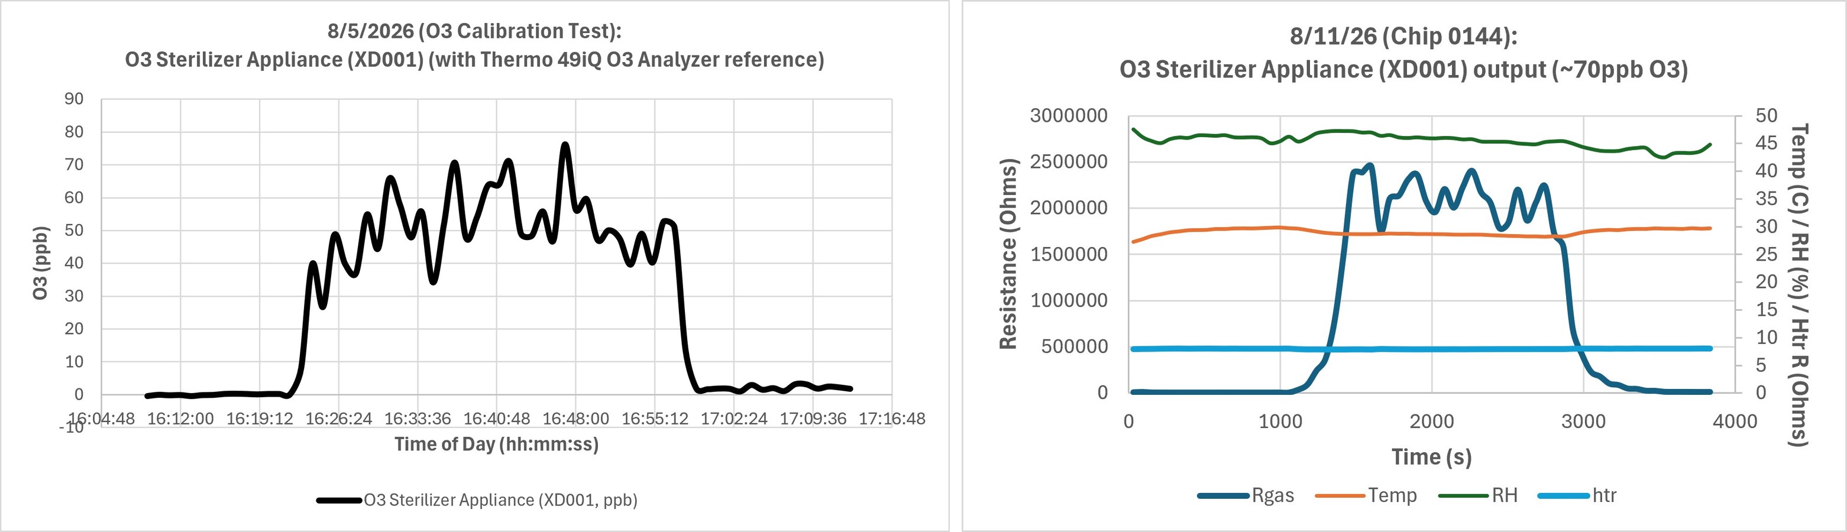Click the "3000000" resistance axis label
Viewport: 1847px width, 532px height.
[1068, 115]
